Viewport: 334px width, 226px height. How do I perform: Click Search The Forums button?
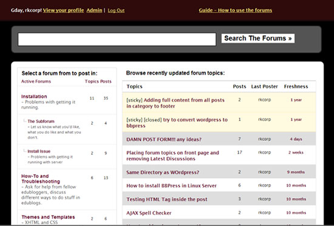[x=258, y=38]
